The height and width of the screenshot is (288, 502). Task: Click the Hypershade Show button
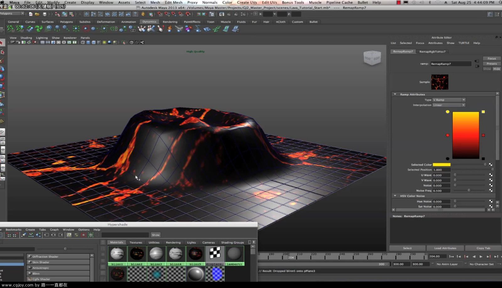click(156, 235)
